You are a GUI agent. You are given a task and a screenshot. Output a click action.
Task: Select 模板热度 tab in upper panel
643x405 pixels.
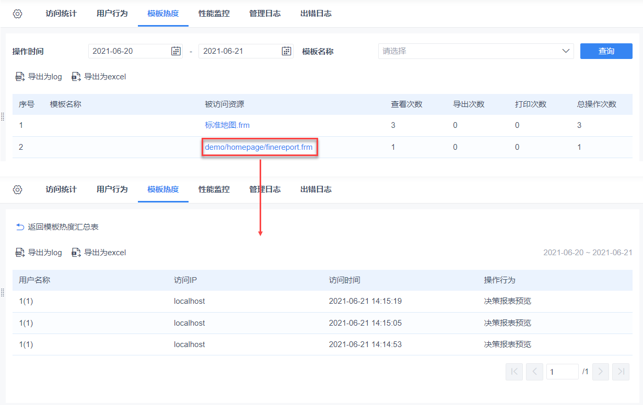[163, 14]
